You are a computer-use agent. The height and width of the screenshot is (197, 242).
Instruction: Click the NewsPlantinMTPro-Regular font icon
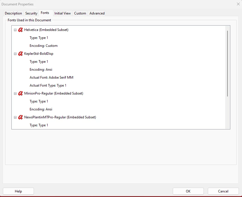[20, 117]
